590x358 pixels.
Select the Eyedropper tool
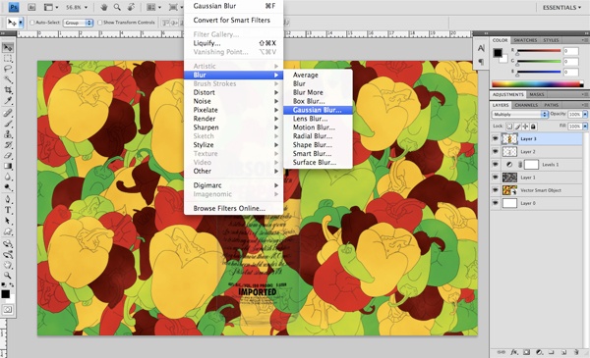pos(8,101)
